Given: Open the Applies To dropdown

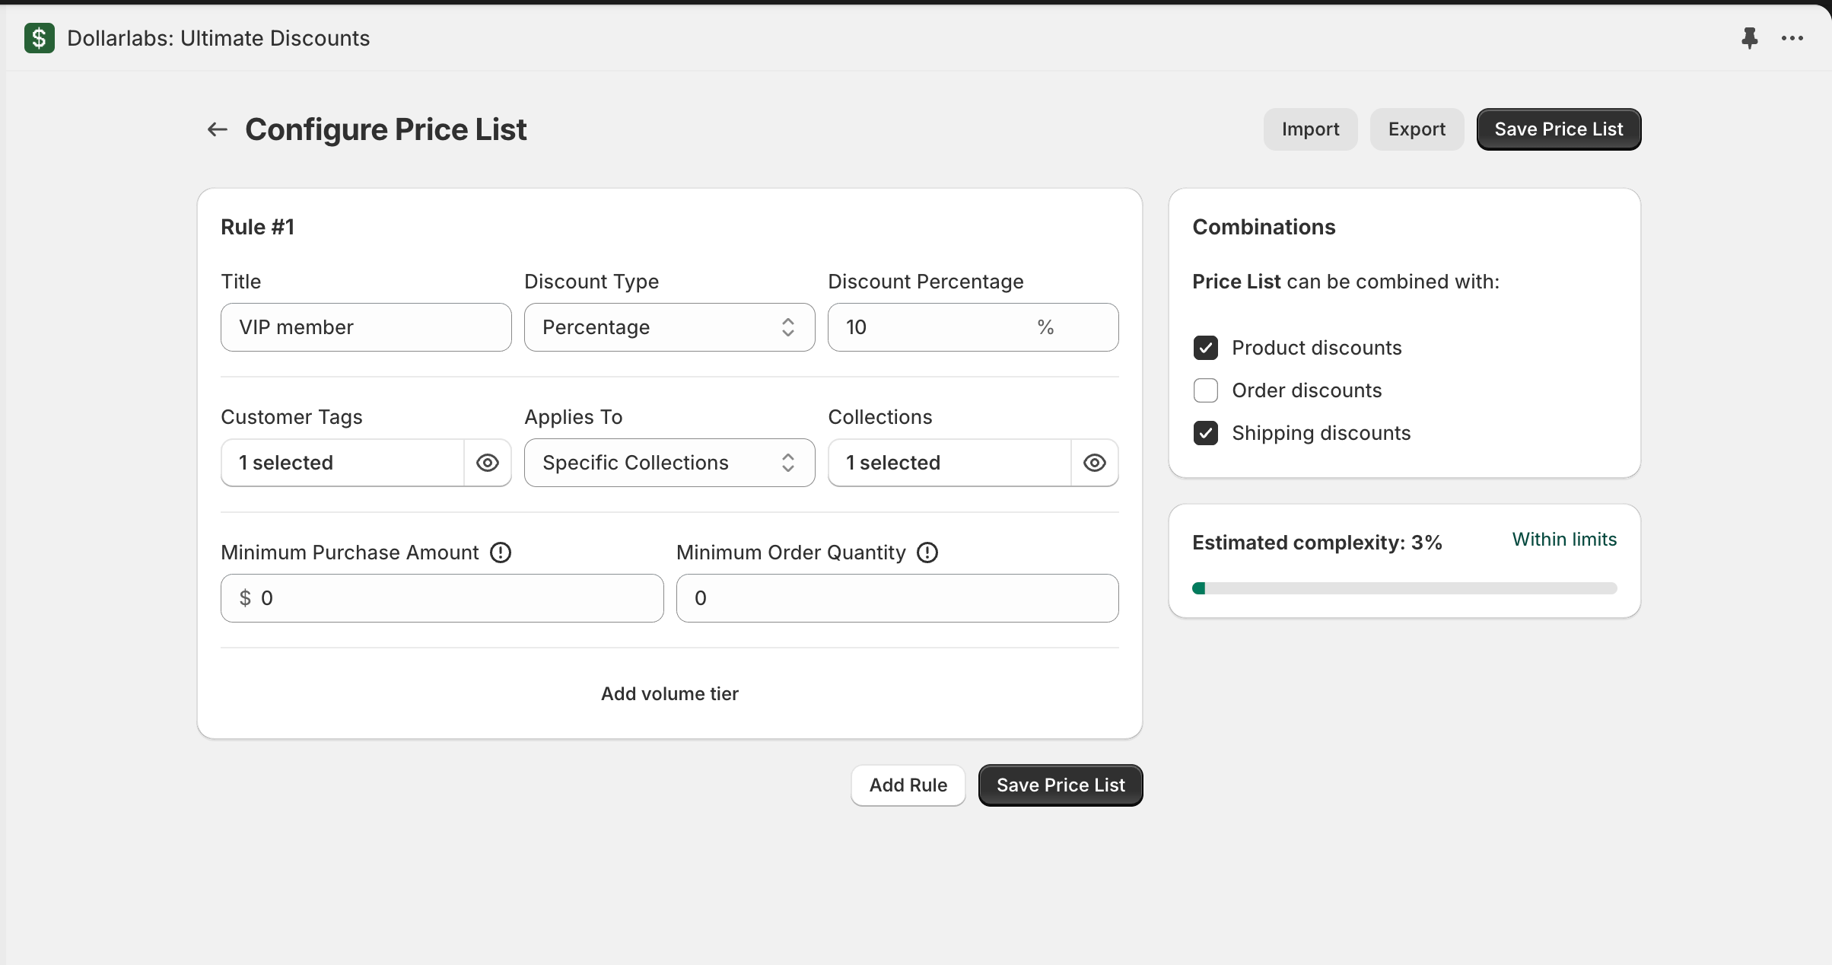Looking at the screenshot, I should click(x=670, y=463).
